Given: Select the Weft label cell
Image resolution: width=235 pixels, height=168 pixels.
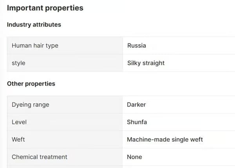Looking at the screenshot, I should 18,139.
